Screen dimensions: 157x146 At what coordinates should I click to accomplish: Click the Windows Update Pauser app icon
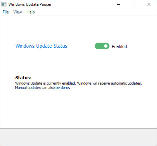click(4, 4)
